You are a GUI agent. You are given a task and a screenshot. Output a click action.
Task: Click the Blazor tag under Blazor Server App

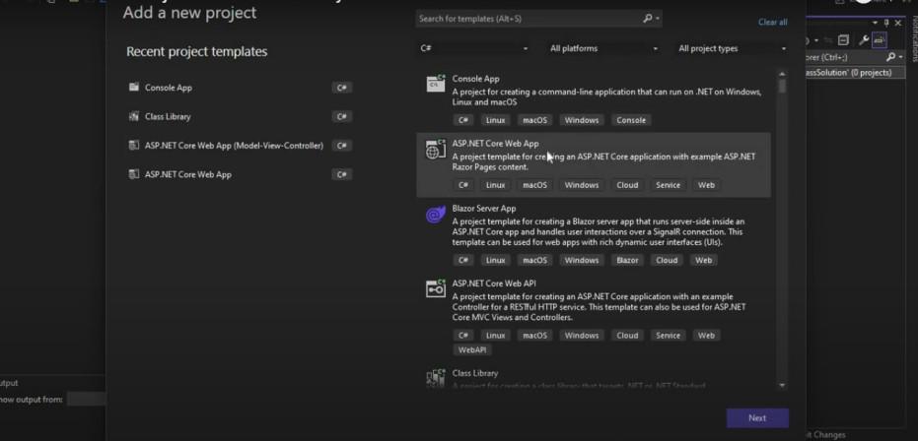click(x=627, y=261)
